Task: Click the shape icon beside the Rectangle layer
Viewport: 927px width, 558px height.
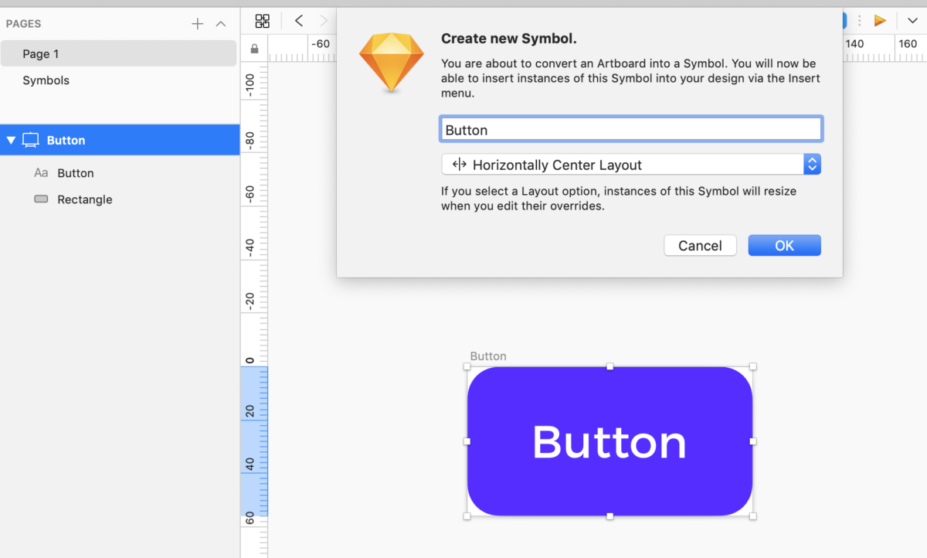Action: tap(41, 199)
